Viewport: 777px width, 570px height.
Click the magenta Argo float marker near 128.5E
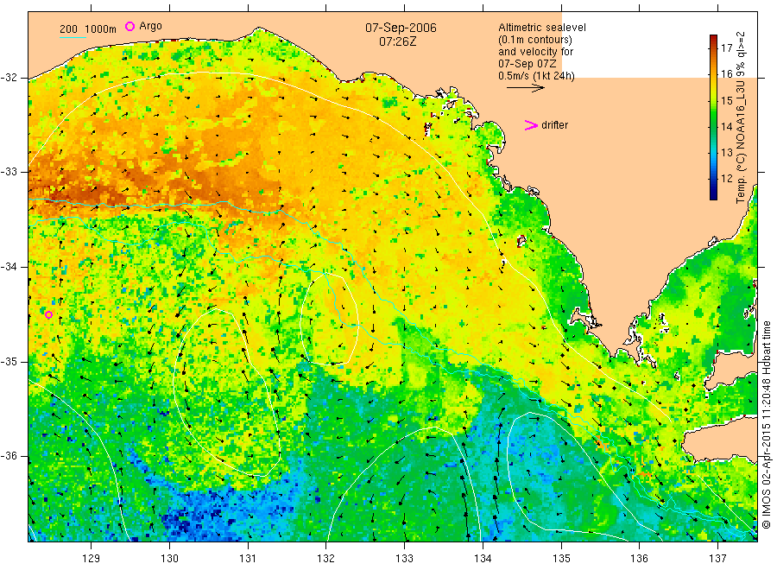pos(48,314)
